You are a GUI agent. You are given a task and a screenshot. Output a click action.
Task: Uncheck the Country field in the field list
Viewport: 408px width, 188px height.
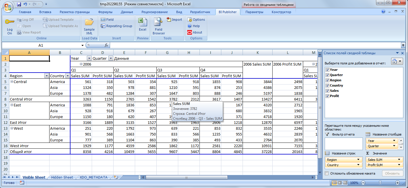(327, 85)
